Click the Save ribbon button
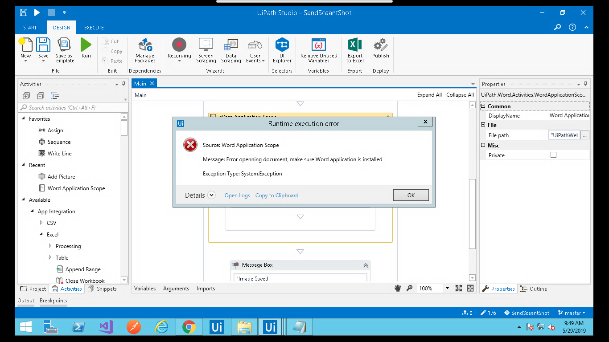 (x=43, y=50)
